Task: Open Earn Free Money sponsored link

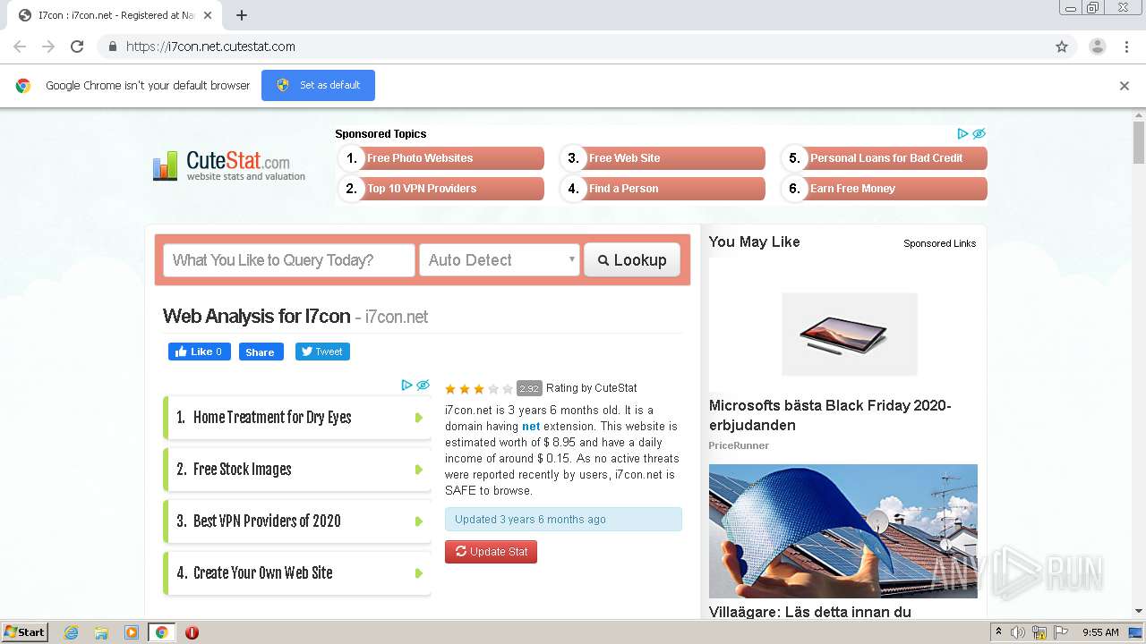Action: click(885, 189)
